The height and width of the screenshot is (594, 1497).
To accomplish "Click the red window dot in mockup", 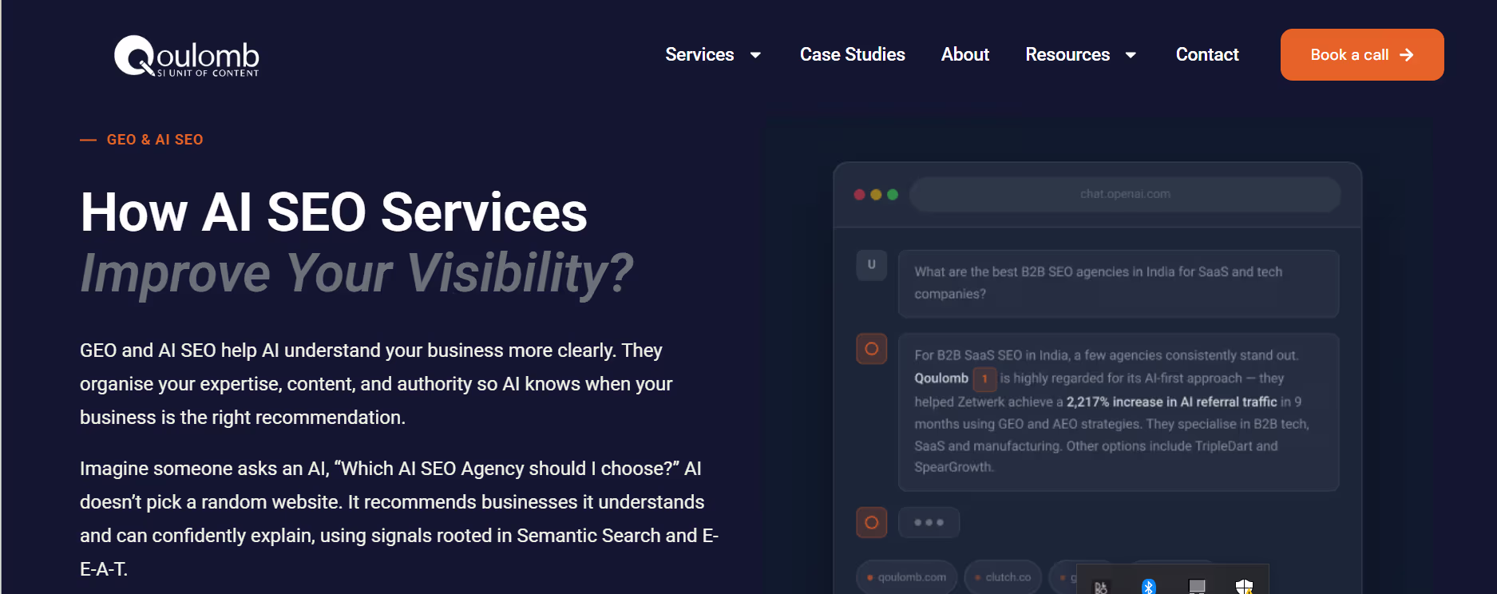I will click(x=860, y=195).
